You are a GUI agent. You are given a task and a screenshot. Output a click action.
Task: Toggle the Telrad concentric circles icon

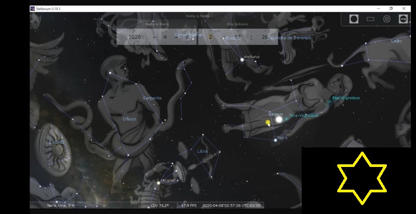pos(387,19)
